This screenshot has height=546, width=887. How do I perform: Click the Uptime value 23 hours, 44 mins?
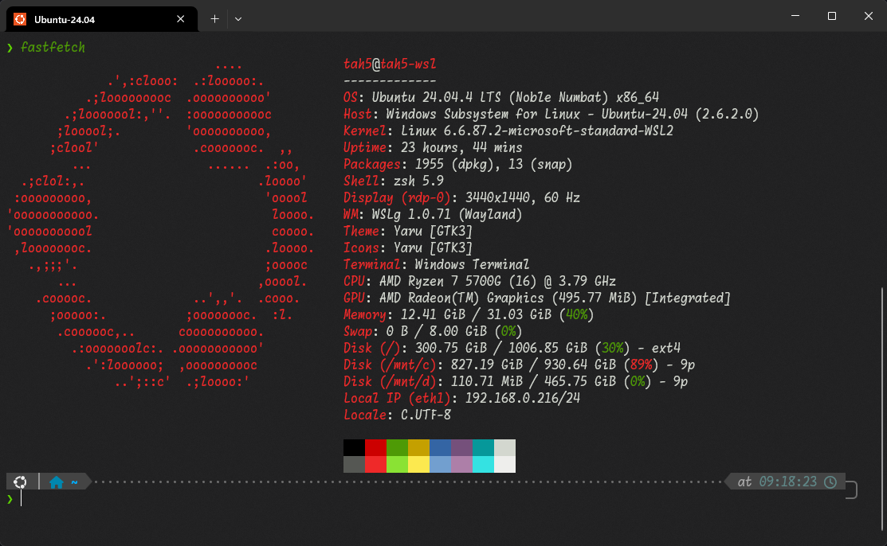(461, 147)
